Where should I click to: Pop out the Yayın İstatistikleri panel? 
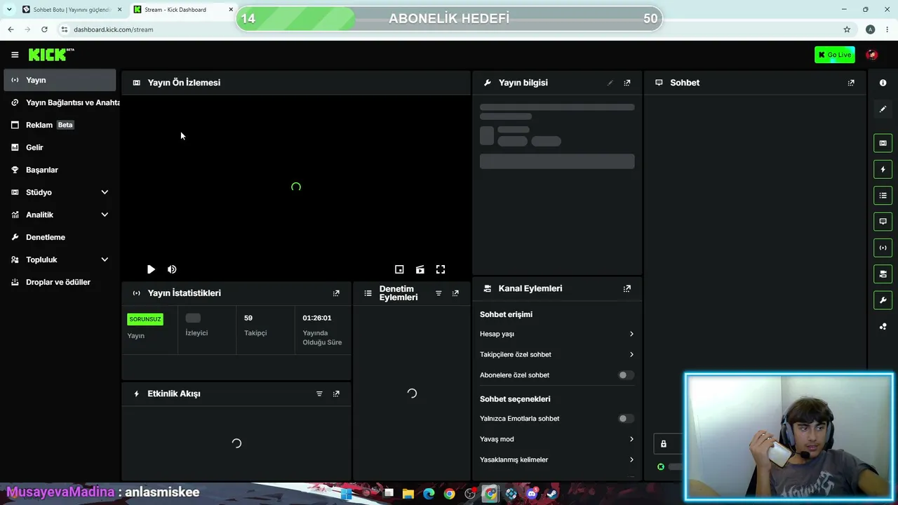point(336,293)
